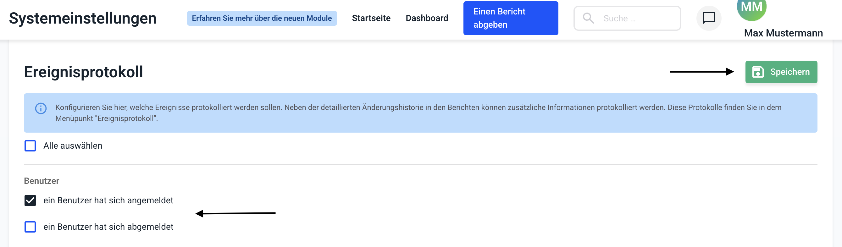Enable the Alle auswählen checkbox
This screenshot has height=247, width=842.
[x=30, y=146]
